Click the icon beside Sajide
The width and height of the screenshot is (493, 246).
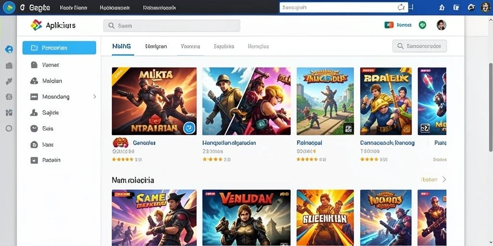(x=34, y=112)
